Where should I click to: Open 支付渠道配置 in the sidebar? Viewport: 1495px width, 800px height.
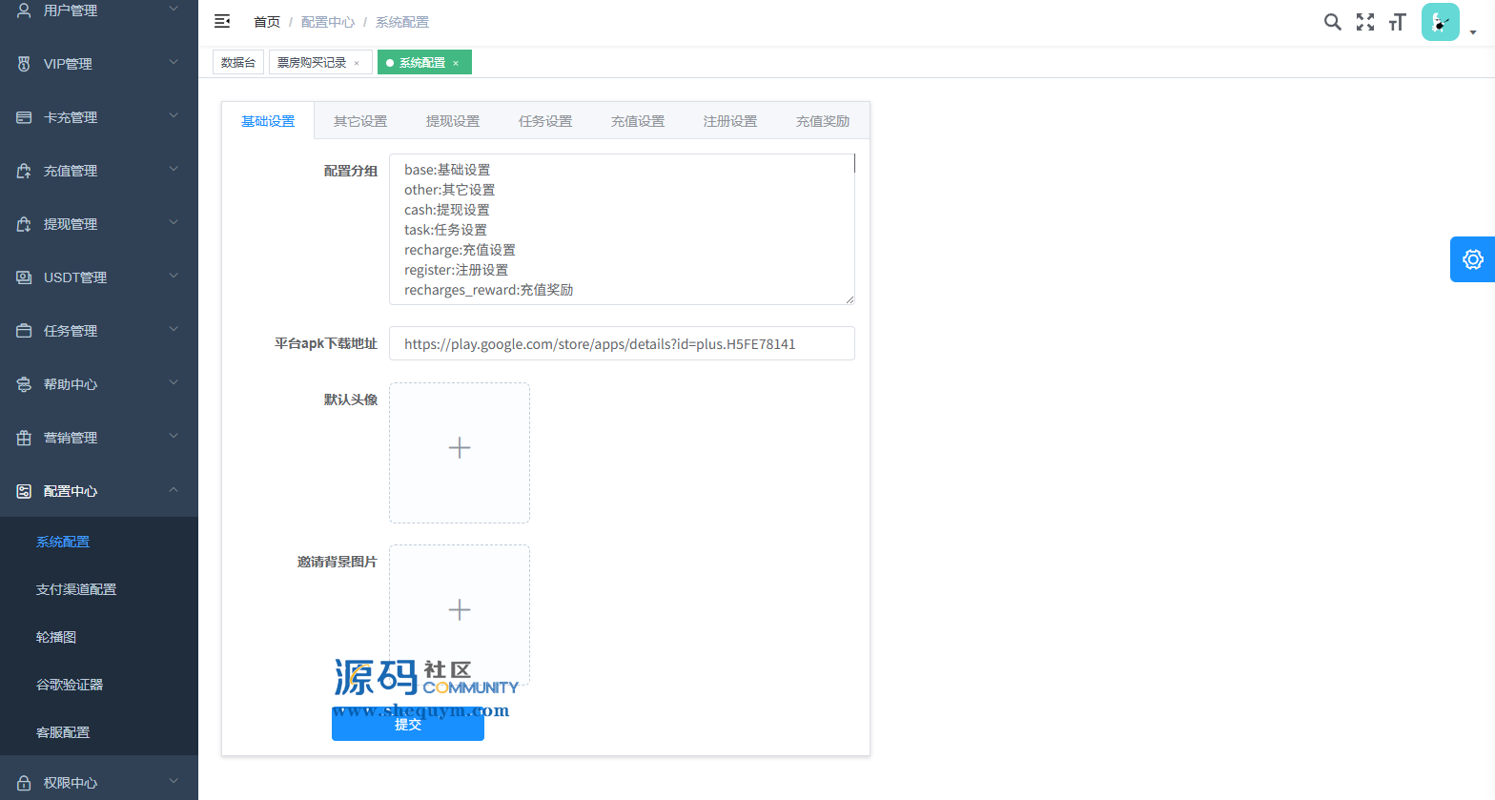click(x=76, y=589)
